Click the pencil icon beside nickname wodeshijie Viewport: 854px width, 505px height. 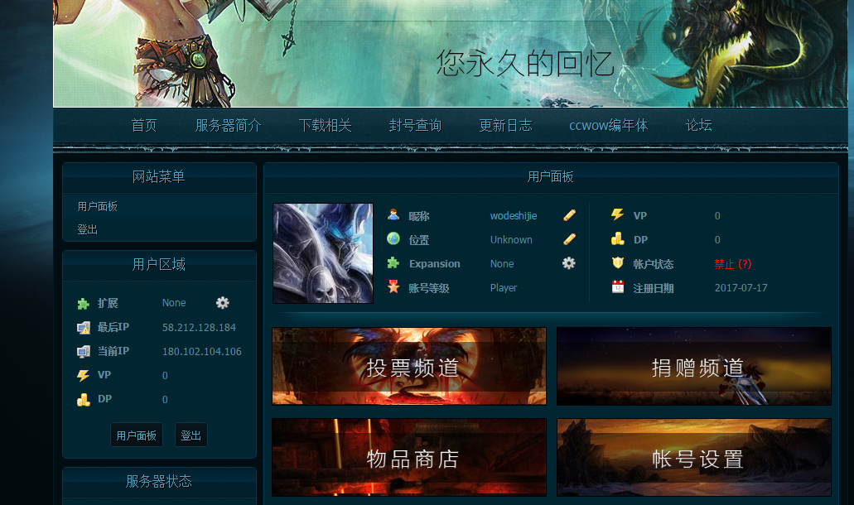coord(569,215)
